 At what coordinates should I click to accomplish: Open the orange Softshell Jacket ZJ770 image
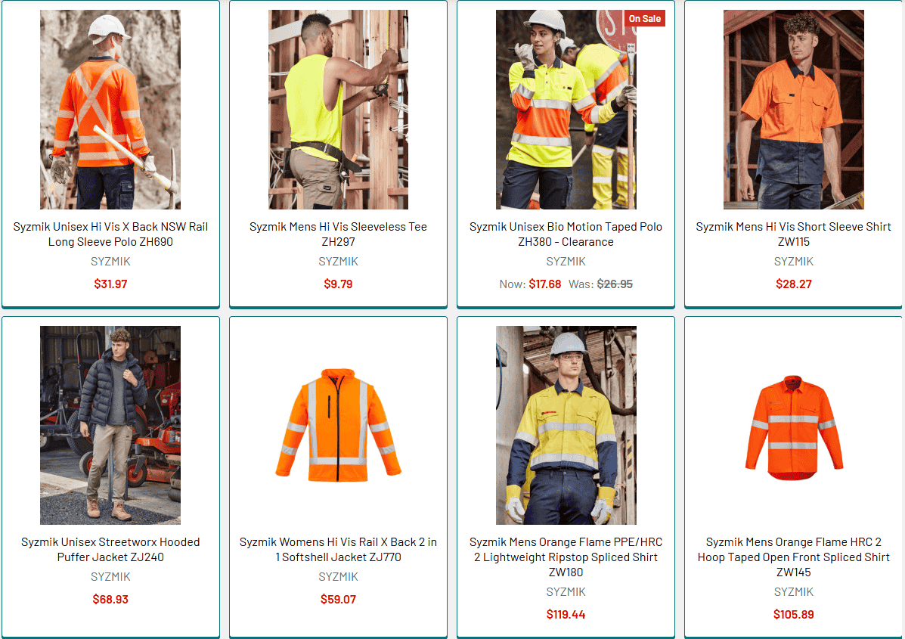click(338, 426)
